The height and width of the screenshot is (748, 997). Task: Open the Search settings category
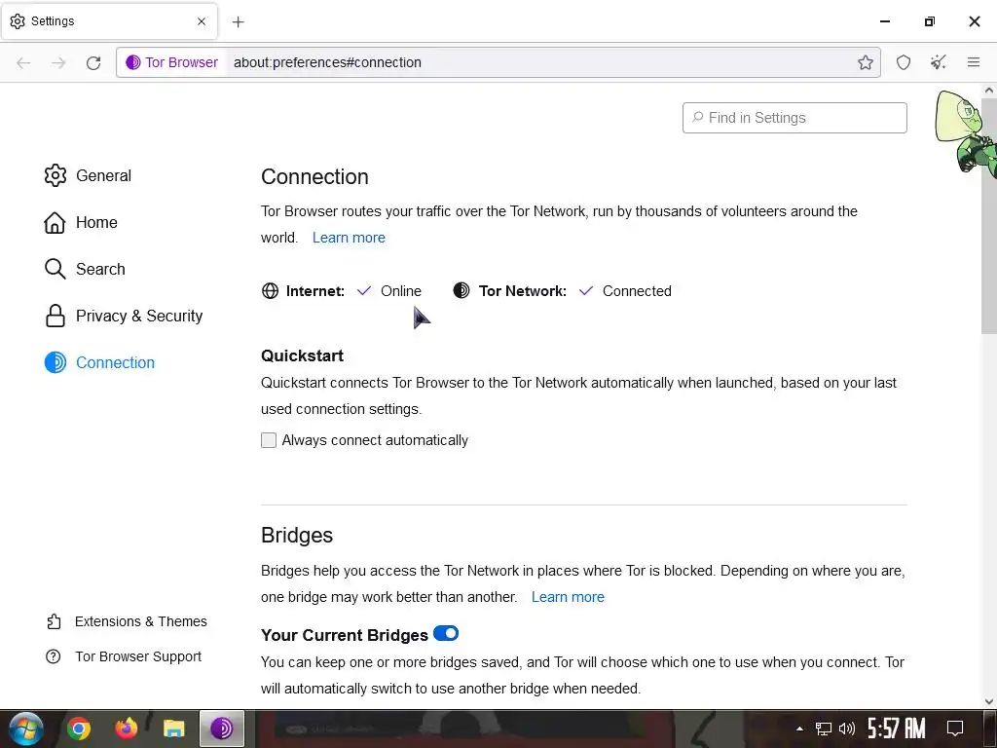(85, 269)
